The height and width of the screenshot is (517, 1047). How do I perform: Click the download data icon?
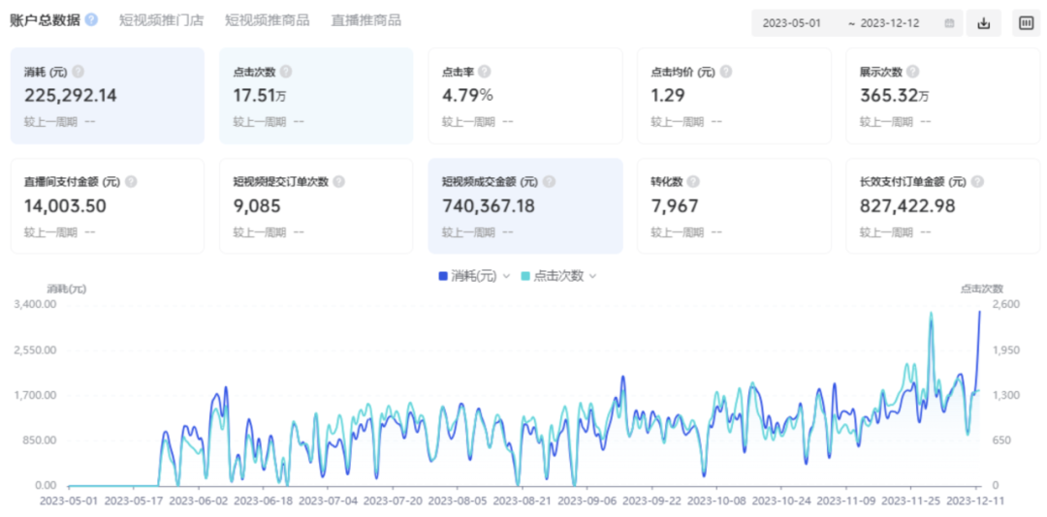point(984,23)
